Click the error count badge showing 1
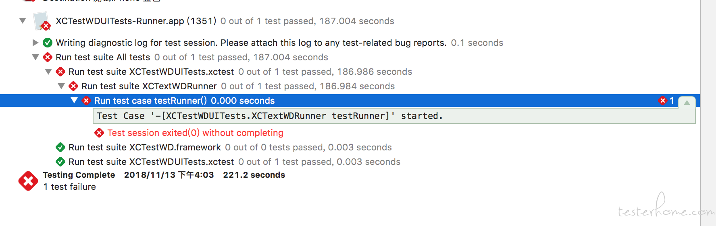The height and width of the screenshot is (226, 716). (666, 101)
